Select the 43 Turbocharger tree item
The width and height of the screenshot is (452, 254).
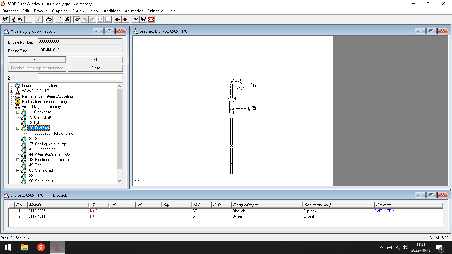[46, 149]
